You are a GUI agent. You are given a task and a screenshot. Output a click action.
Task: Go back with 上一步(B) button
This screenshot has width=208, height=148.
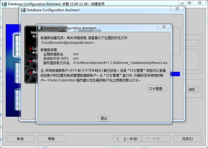click(x=127, y=139)
